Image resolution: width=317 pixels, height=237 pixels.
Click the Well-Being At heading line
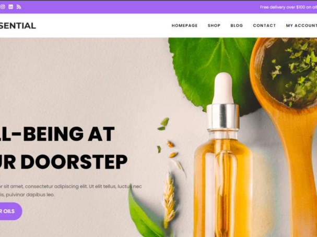coord(57,134)
